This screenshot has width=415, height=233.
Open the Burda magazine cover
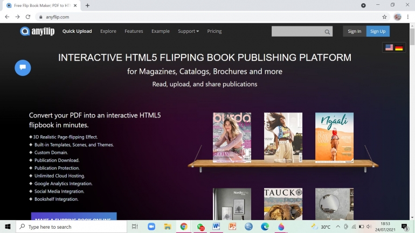coord(232,137)
